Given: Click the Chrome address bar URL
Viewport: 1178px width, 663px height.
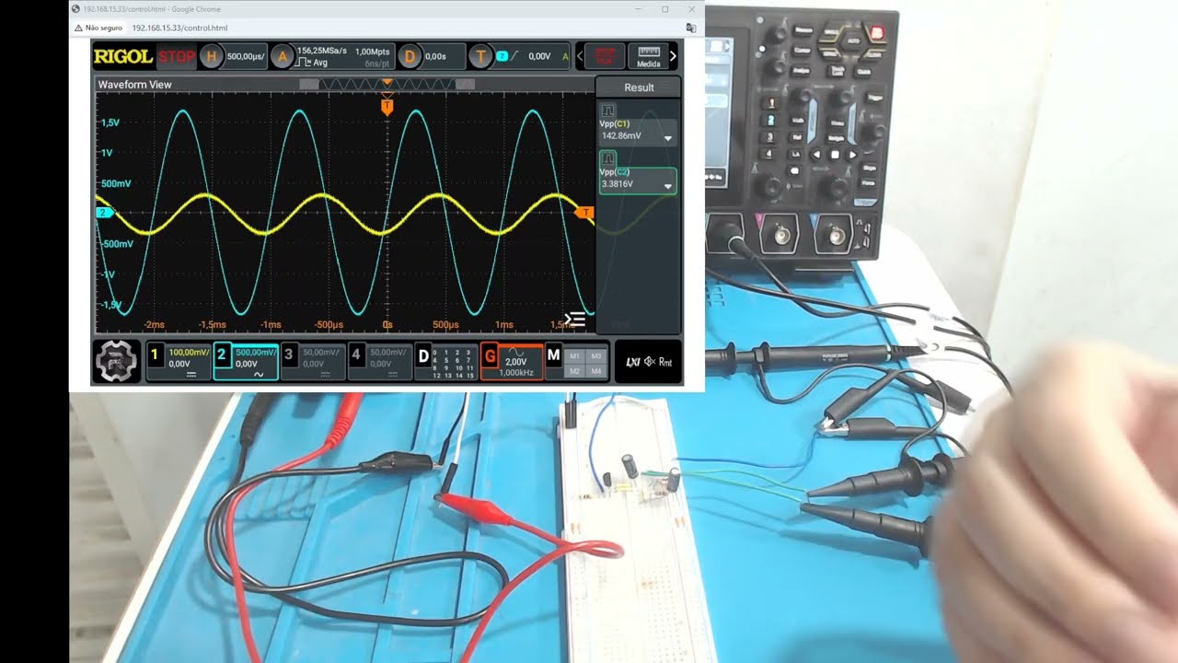Looking at the screenshot, I should coord(179,28).
